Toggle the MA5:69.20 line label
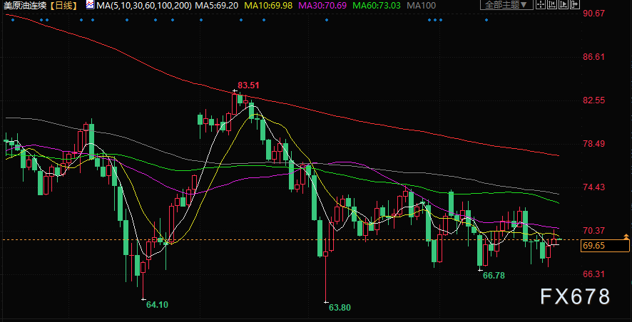 pos(216,5)
